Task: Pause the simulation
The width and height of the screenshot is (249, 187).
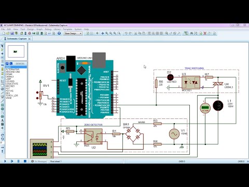Action: [x=18, y=161]
